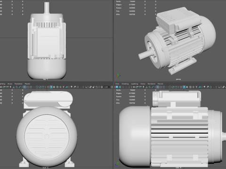Image resolution: width=226 pixels, height=169 pixels.
Task: Toggle multisample anti-aliasing in front view
Action: point(78,87)
